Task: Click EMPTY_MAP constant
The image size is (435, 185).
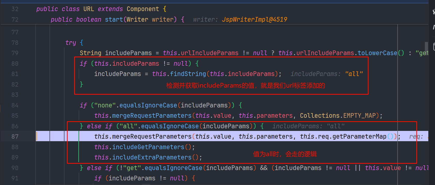Action: [359, 116]
